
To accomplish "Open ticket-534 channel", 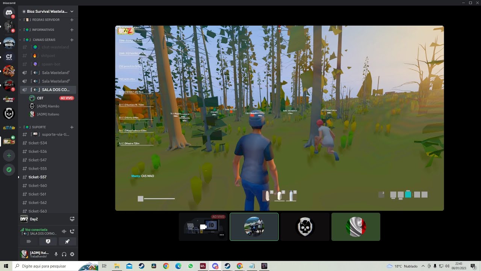I will (48, 143).
